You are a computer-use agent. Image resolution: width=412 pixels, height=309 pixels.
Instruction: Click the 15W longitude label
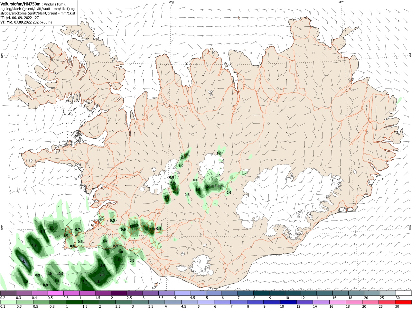[x=341, y=2]
